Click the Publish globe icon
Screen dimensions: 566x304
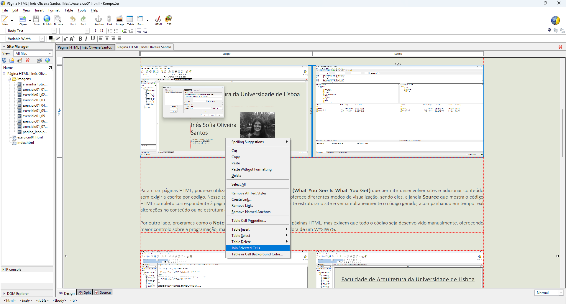[x=47, y=20]
